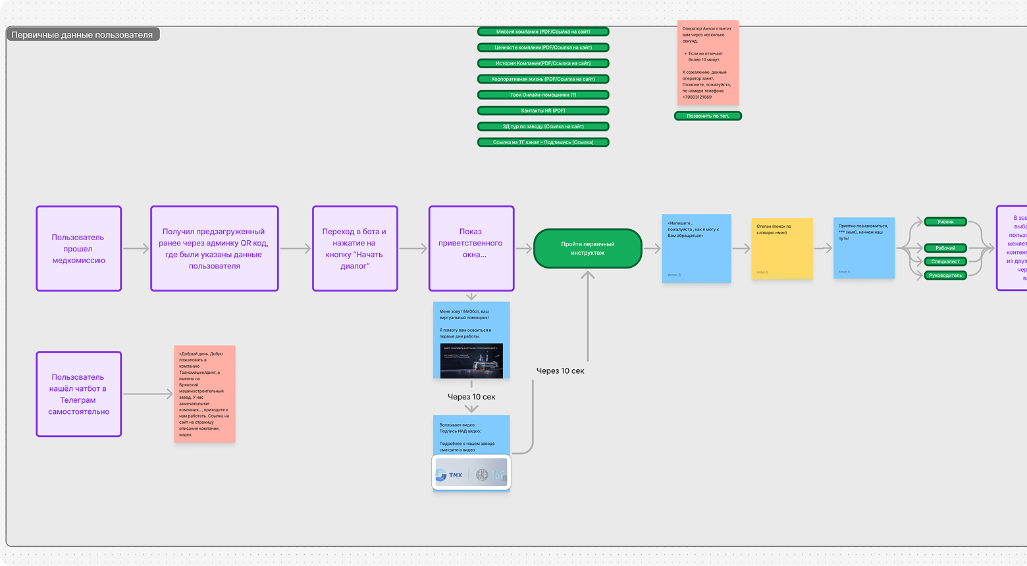Click the 'Контакты HR (PDF)' button
The width and height of the screenshot is (1027, 566).
pos(543,111)
